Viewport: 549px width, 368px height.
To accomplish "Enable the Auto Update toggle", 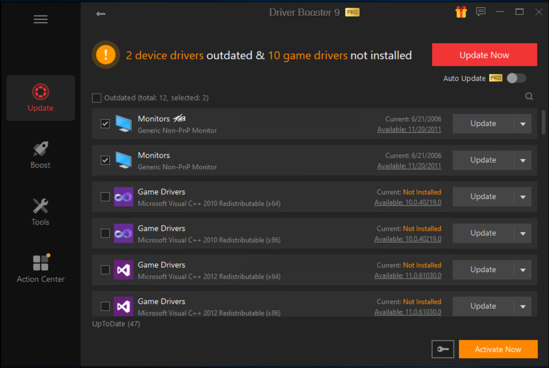I will pos(517,78).
